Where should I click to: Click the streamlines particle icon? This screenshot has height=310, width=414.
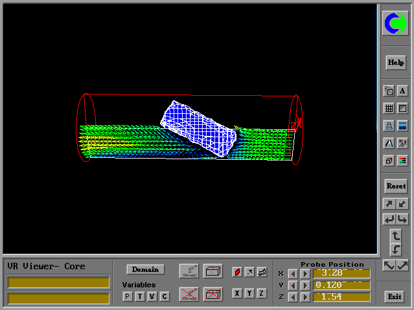[x=189, y=271]
